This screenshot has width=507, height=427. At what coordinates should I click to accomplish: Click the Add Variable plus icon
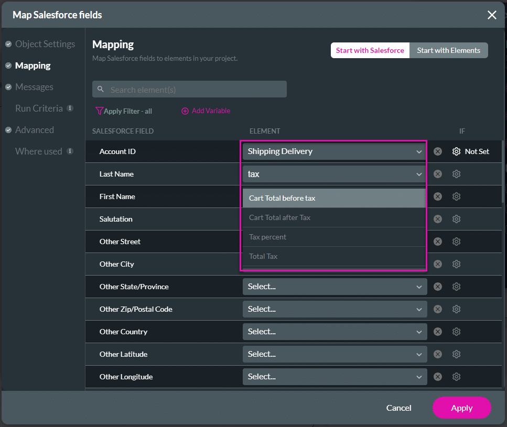[x=185, y=111]
